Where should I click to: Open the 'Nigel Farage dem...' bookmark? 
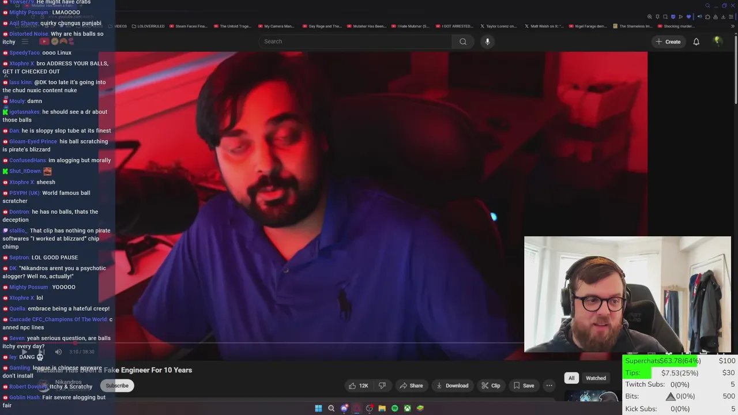(x=588, y=26)
